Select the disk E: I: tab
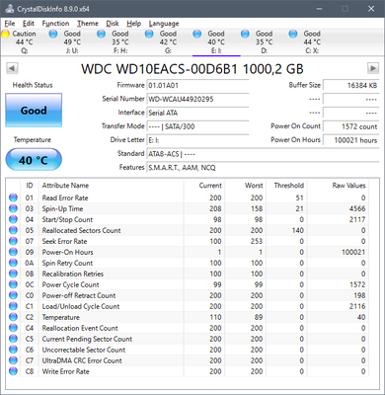 pyautogui.click(x=216, y=42)
